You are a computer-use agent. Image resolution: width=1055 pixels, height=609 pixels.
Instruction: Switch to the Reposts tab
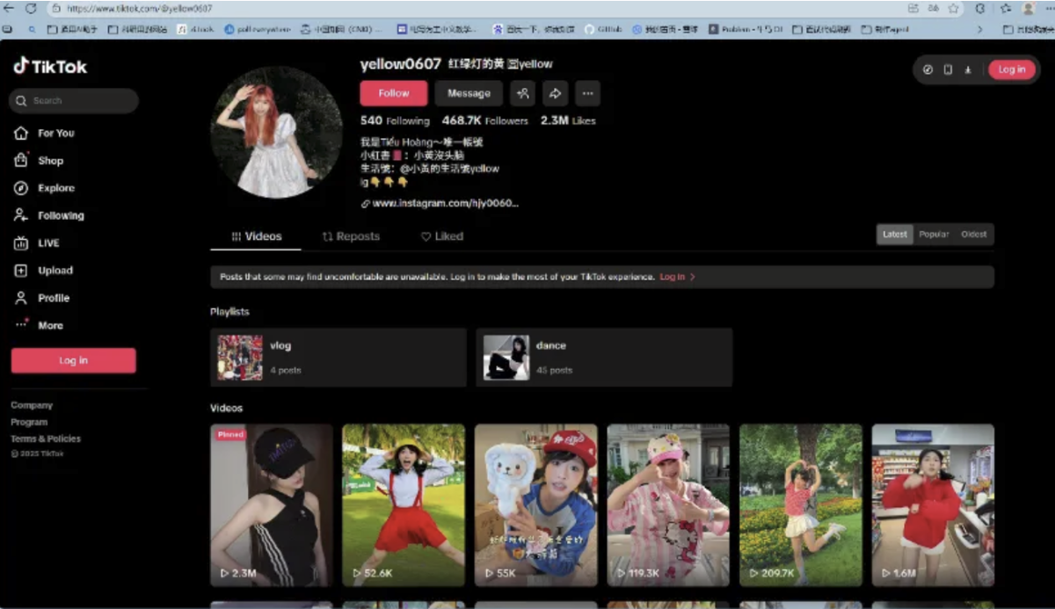point(351,236)
